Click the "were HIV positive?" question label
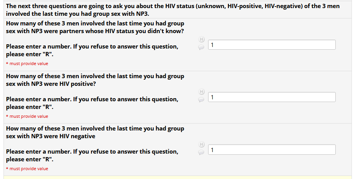355x179 pixels. [95, 80]
